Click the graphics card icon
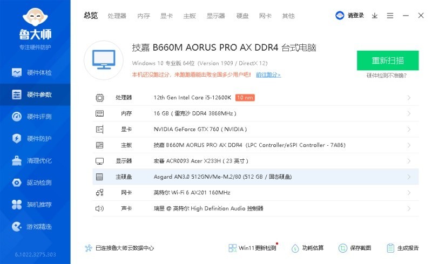The height and width of the screenshot is (264, 432). coord(99,129)
